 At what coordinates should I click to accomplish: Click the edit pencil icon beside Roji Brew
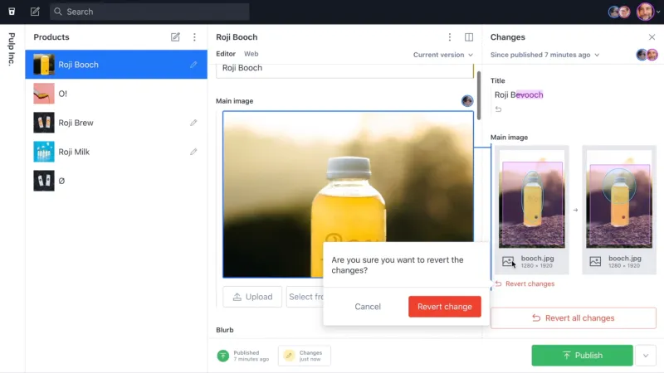pyautogui.click(x=193, y=123)
